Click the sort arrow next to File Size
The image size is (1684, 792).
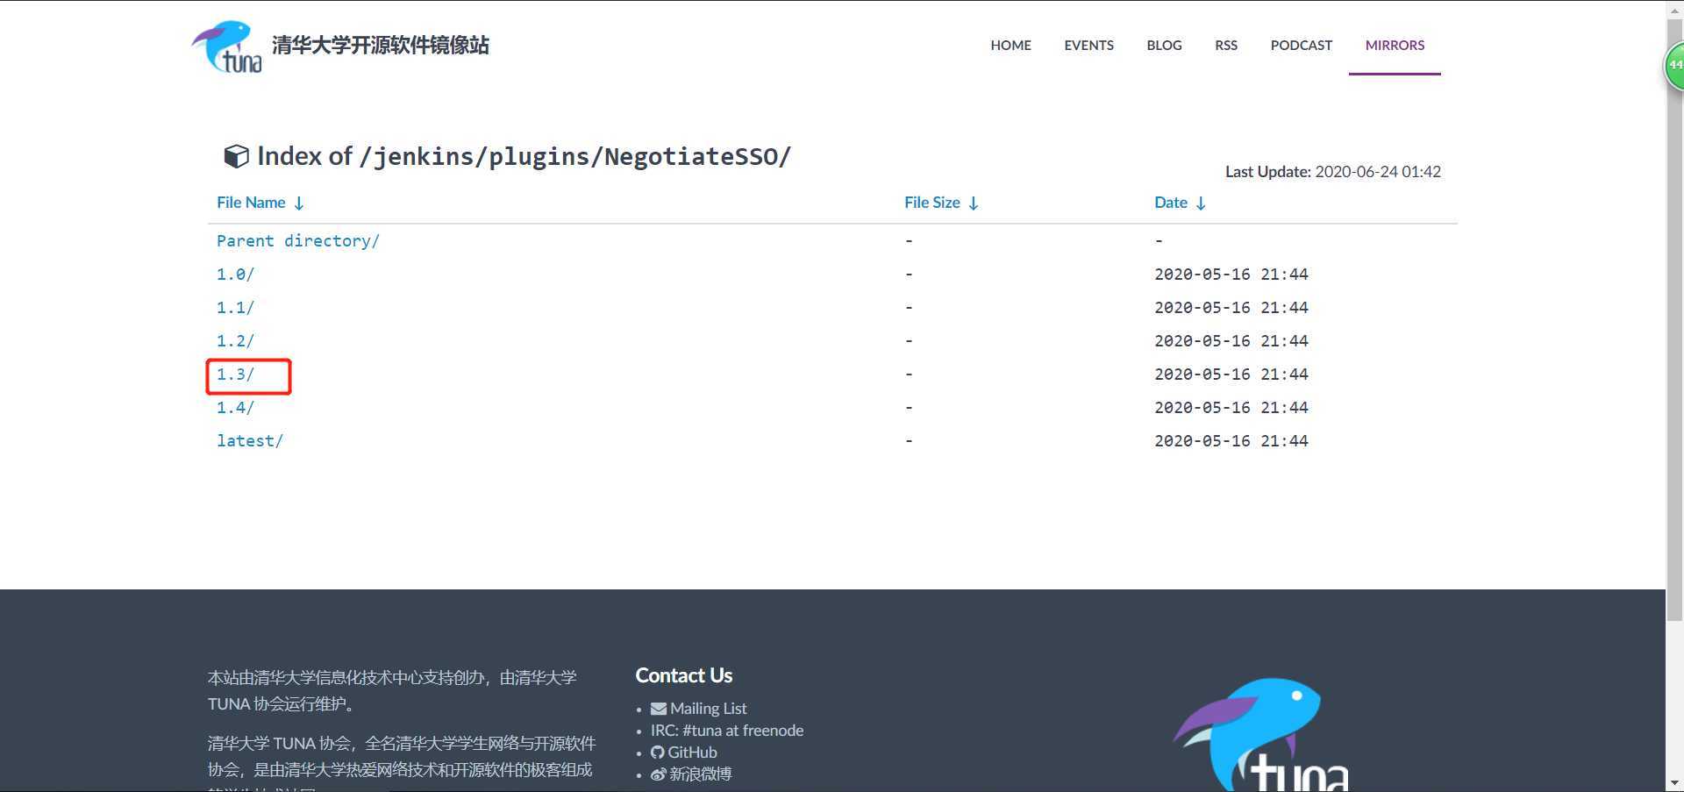point(974,203)
